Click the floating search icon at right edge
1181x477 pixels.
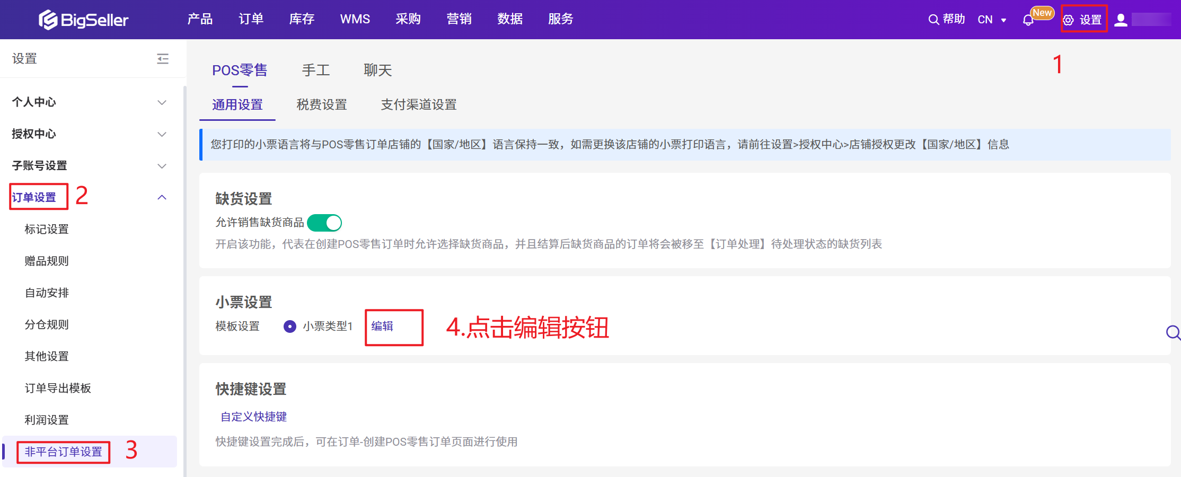(x=1173, y=332)
